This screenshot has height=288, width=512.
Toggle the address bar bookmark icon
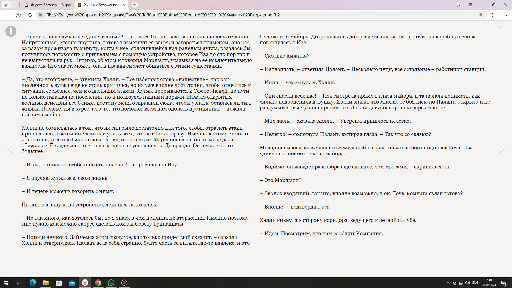[x=481, y=15]
